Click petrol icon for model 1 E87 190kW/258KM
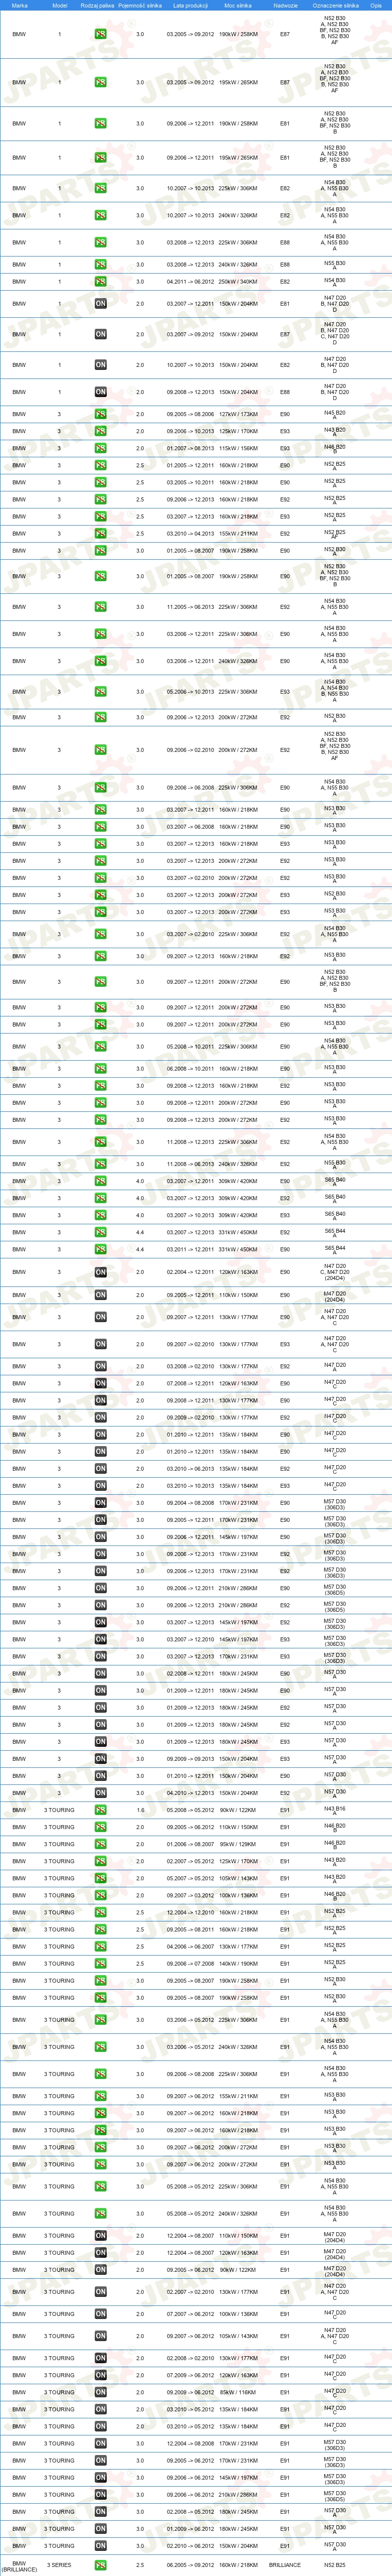 pyautogui.click(x=101, y=34)
